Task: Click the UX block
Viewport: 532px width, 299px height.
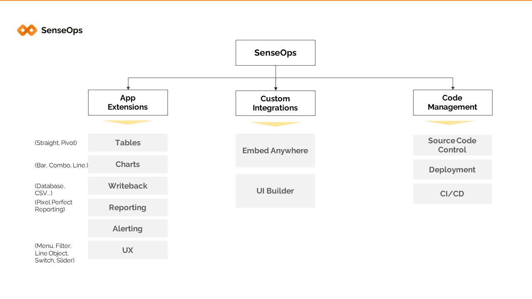Action: coord(128,250)
